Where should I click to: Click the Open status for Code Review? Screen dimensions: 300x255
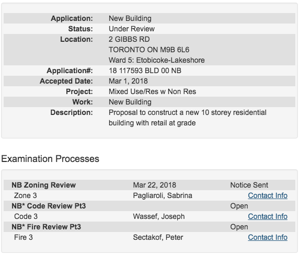pos(239,206)
